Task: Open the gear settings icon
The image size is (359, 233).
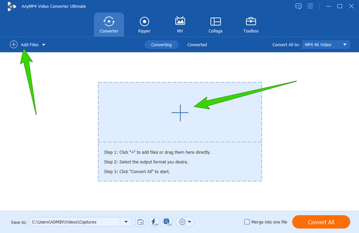Action: 182,222
